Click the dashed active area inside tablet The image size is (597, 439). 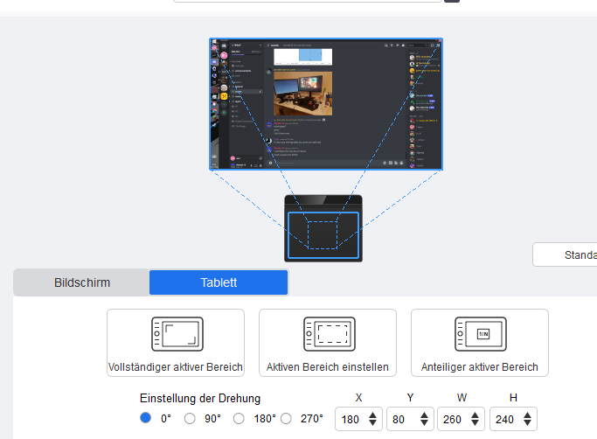pyautogui.click(x=323, y=233)
